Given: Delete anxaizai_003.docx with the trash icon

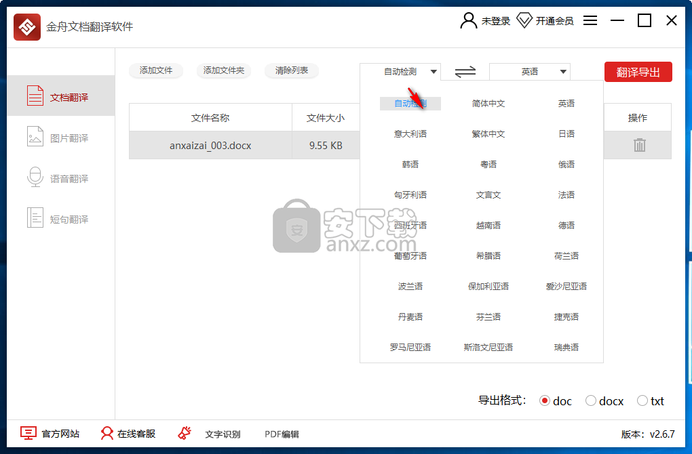Looking at the screenshot, I should click(x=640, y=145).
